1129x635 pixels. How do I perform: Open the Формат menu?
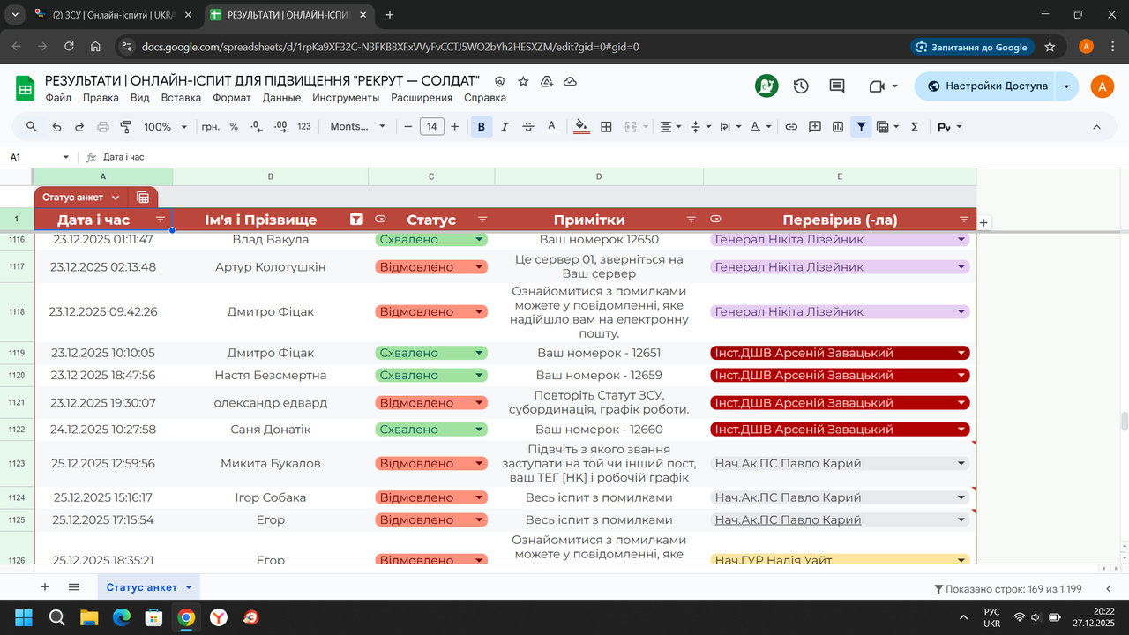point(232,98)
